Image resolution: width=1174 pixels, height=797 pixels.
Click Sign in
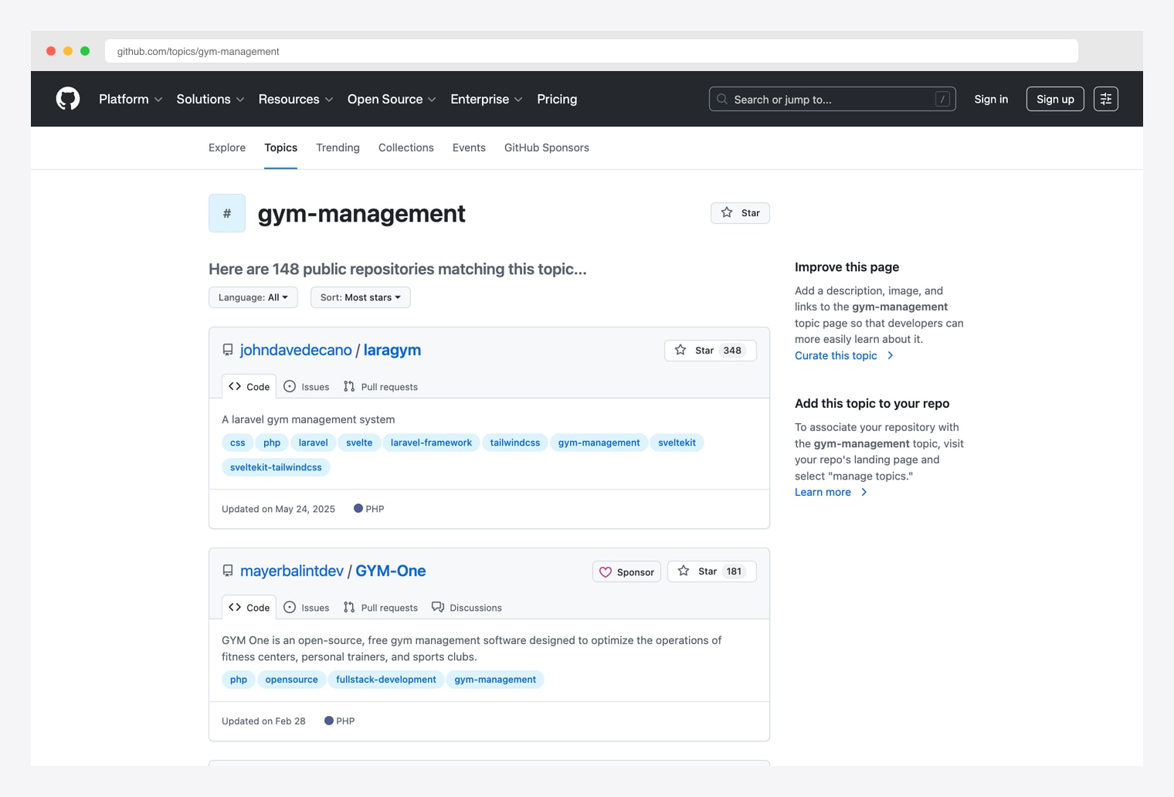tap(991, 99)
